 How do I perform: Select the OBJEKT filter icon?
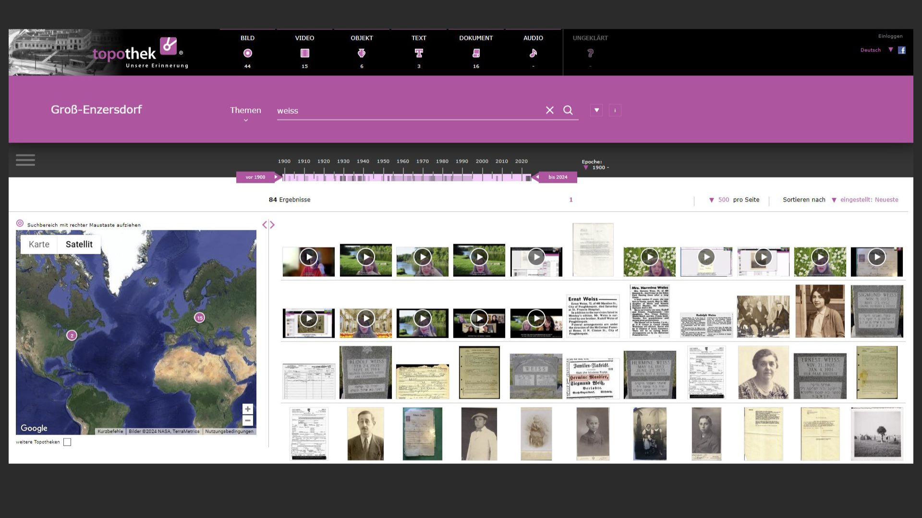[362, 53]
